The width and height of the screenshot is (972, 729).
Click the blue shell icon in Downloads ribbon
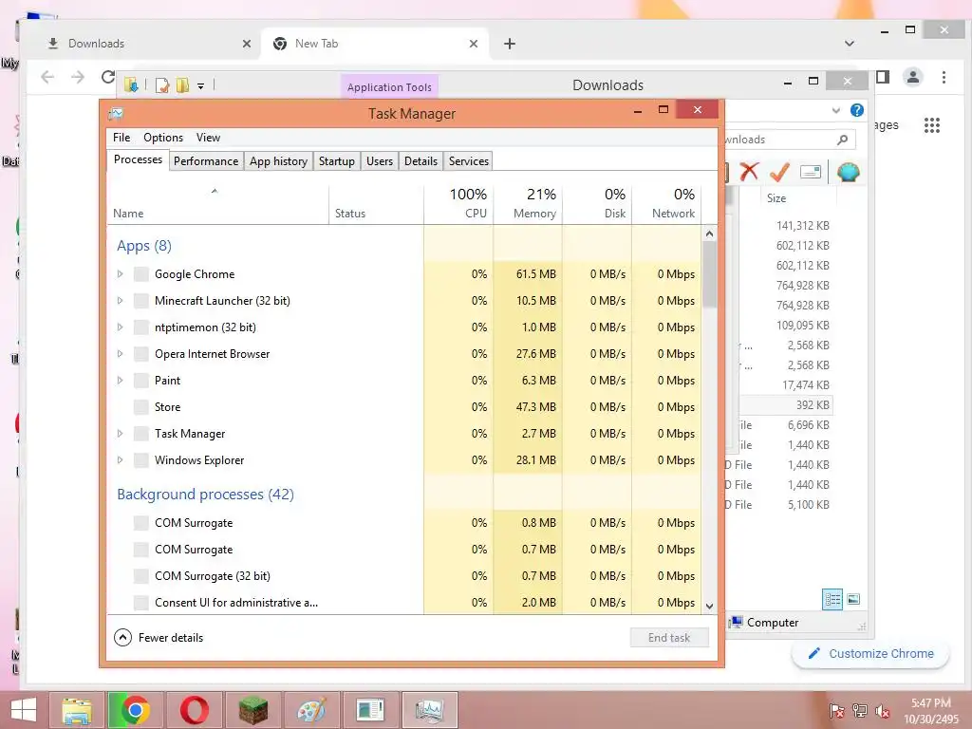tap(848, 172)
